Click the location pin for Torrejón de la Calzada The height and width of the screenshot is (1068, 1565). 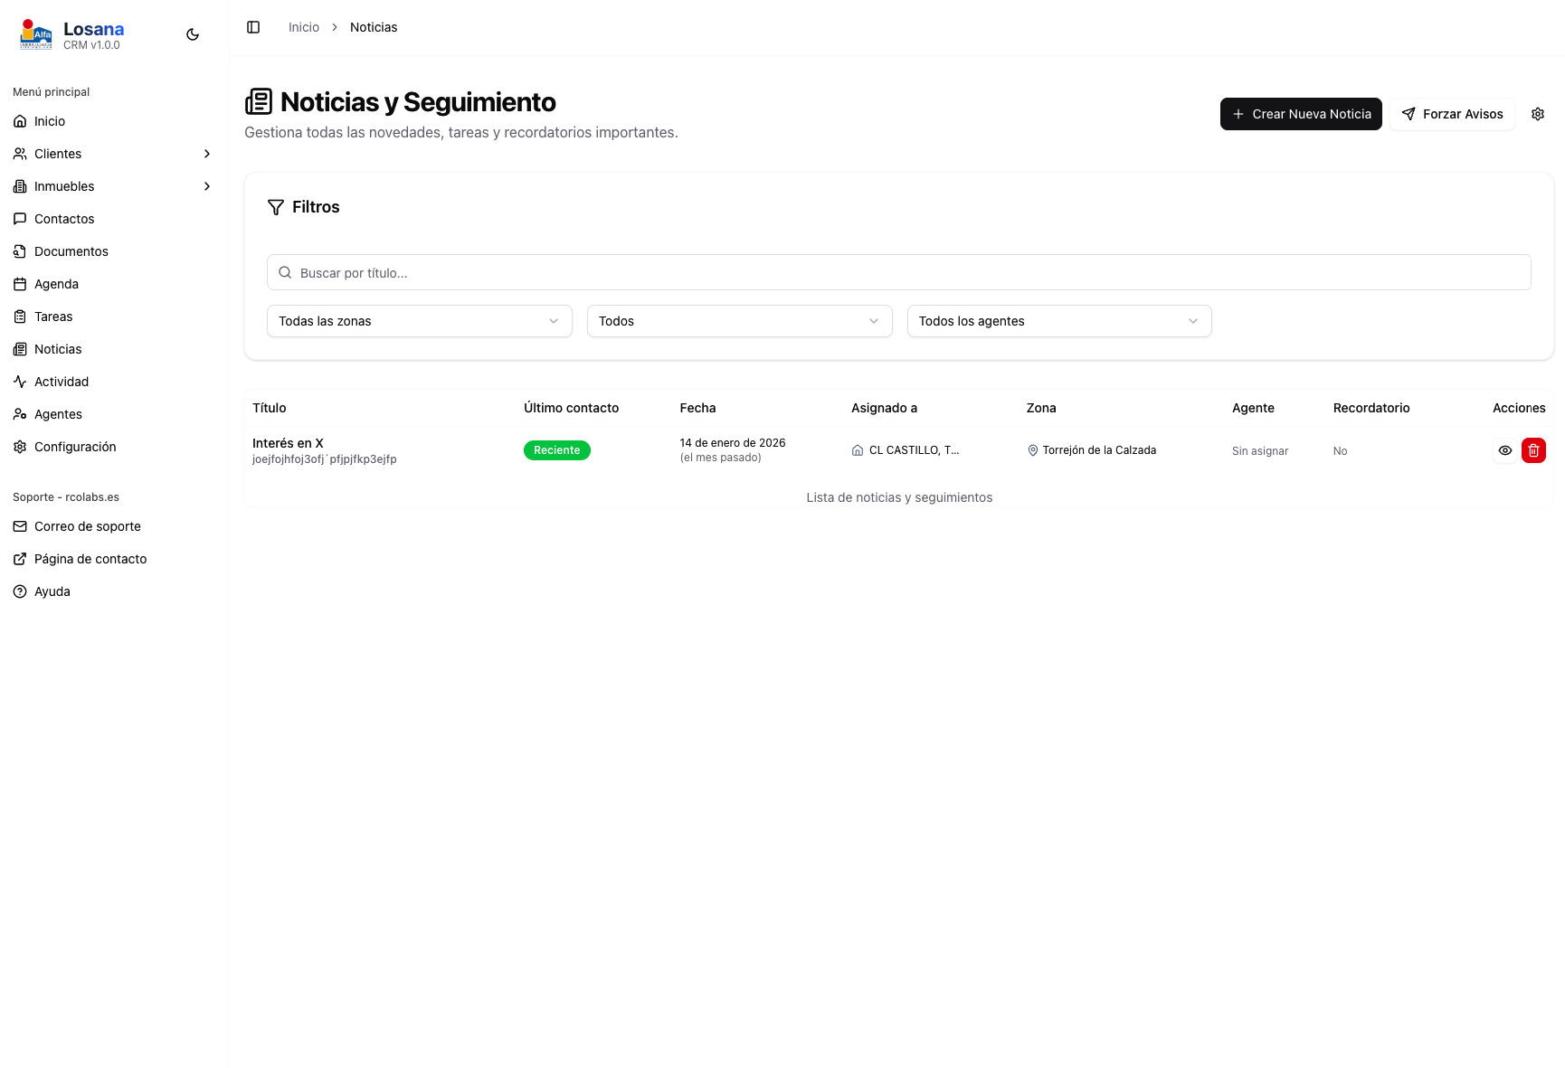coord(1032,450)
